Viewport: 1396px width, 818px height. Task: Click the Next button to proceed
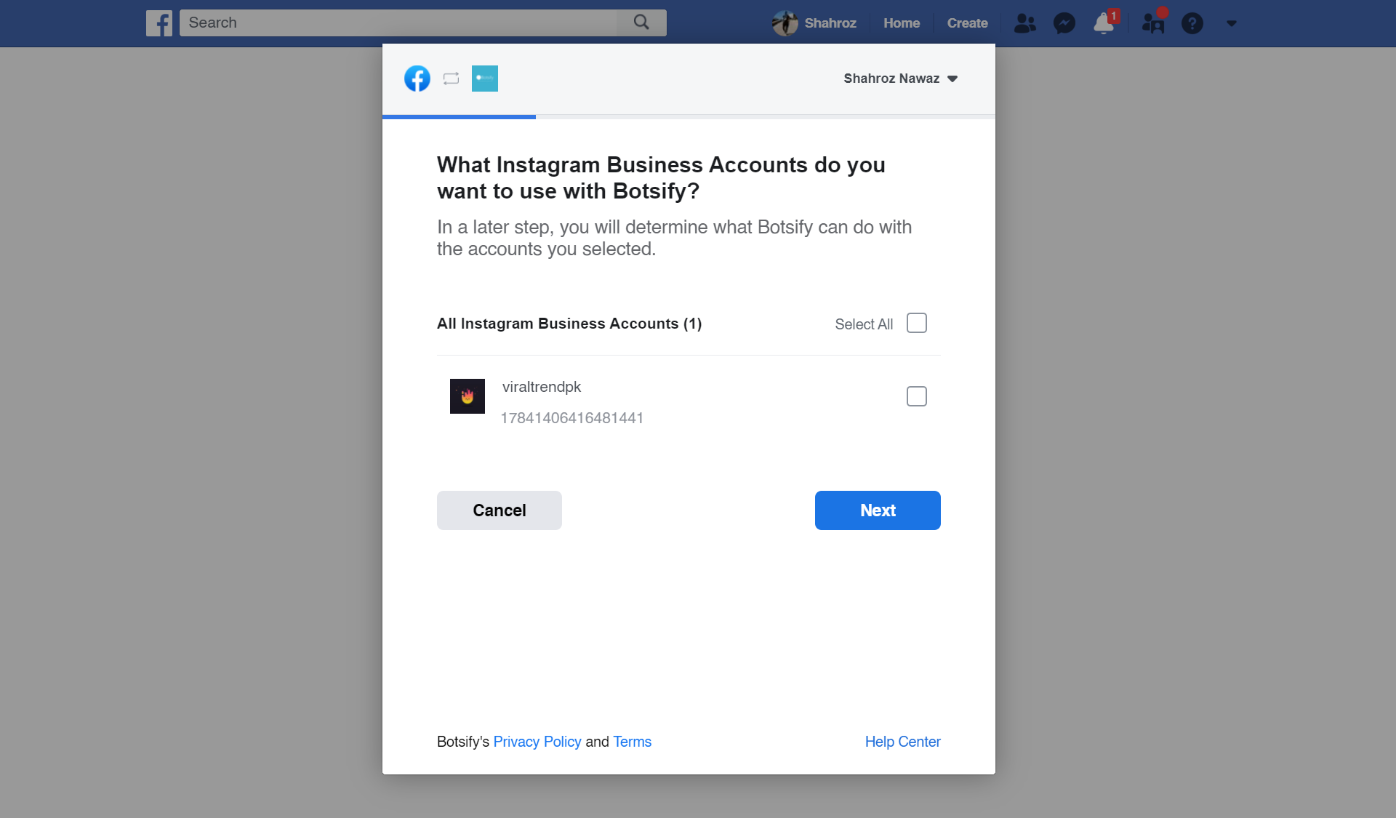click(x=877, y=509)
